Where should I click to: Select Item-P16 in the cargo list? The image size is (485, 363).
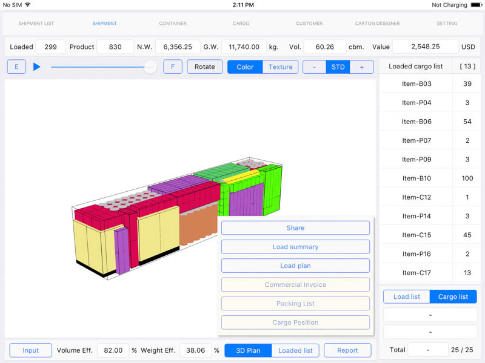click(430, 253)
